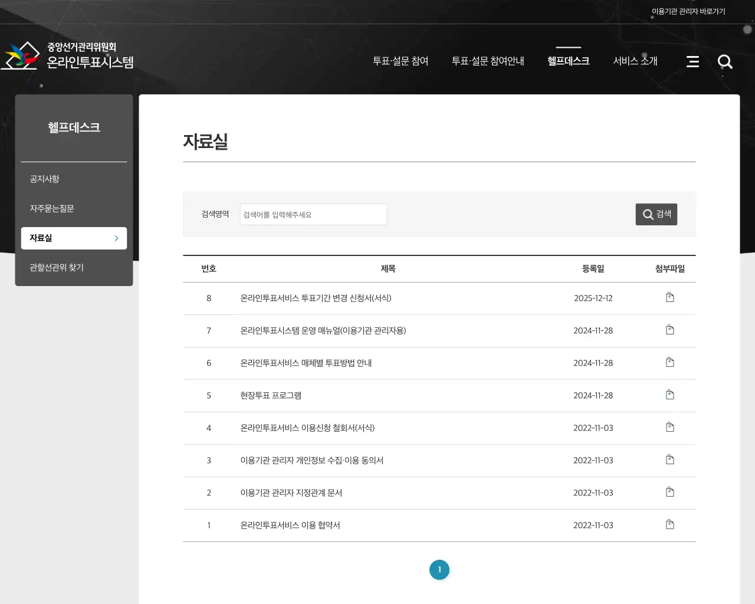Screen dimensions: 755x604
Task: Select the 헬프데스크 navigation item
Action: (x=567, y=61)
